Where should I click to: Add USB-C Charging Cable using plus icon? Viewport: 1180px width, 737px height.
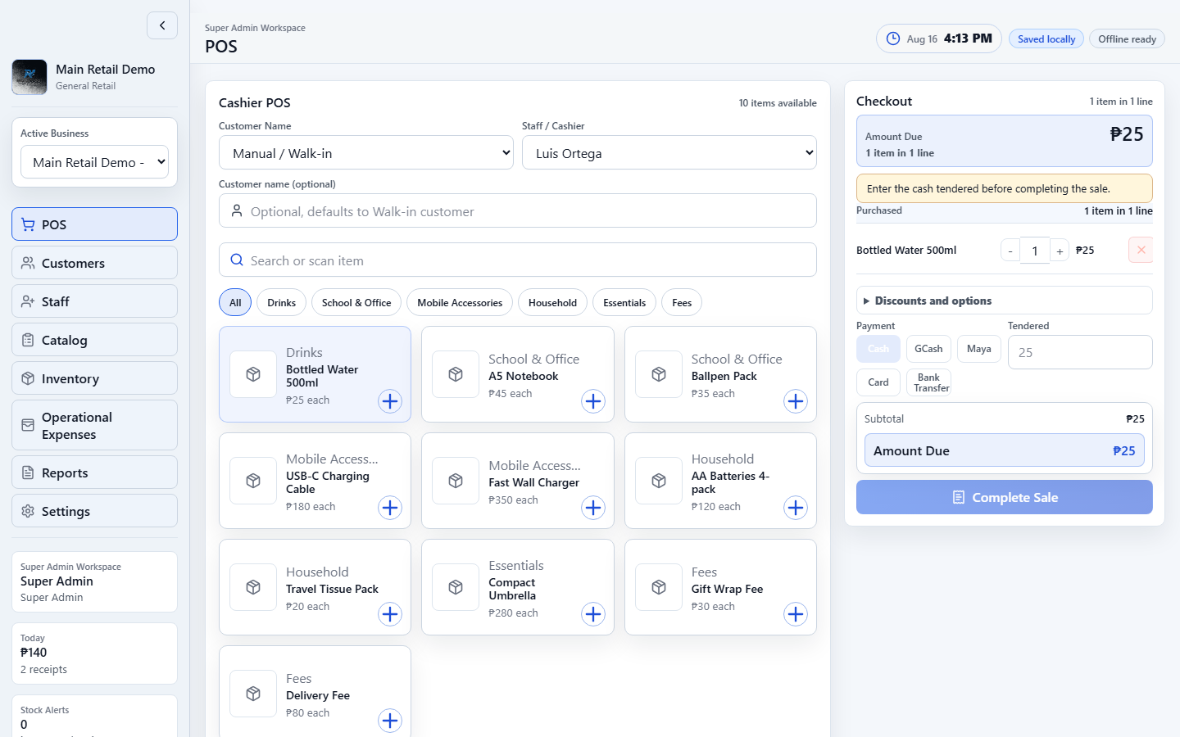click(390, 508)
